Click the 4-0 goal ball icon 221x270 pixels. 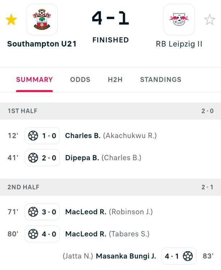click(33, 234)
